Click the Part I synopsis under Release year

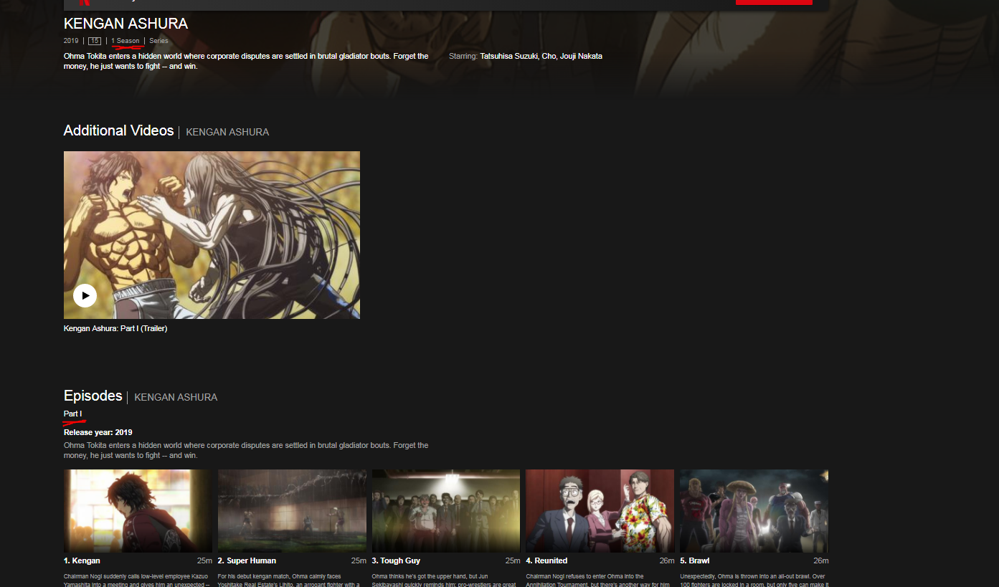(246, 450)
